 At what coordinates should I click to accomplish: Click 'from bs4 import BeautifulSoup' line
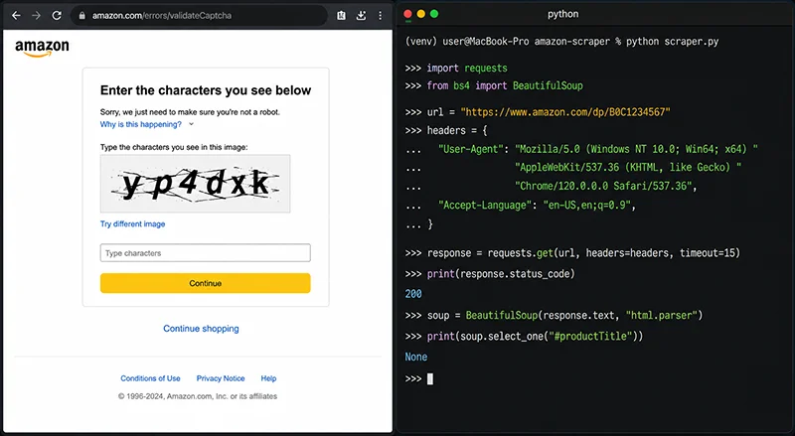point(494,85)
